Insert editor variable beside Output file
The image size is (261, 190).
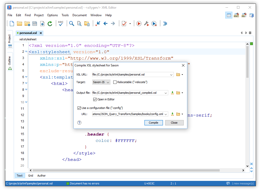(173, 93)
